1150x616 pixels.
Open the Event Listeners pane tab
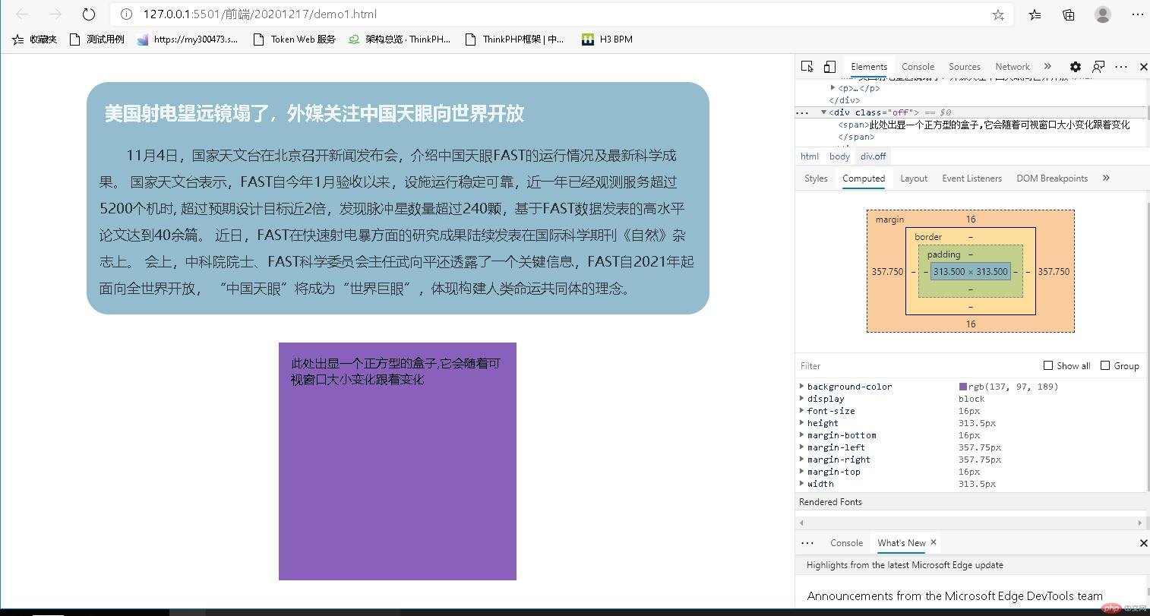971,178
